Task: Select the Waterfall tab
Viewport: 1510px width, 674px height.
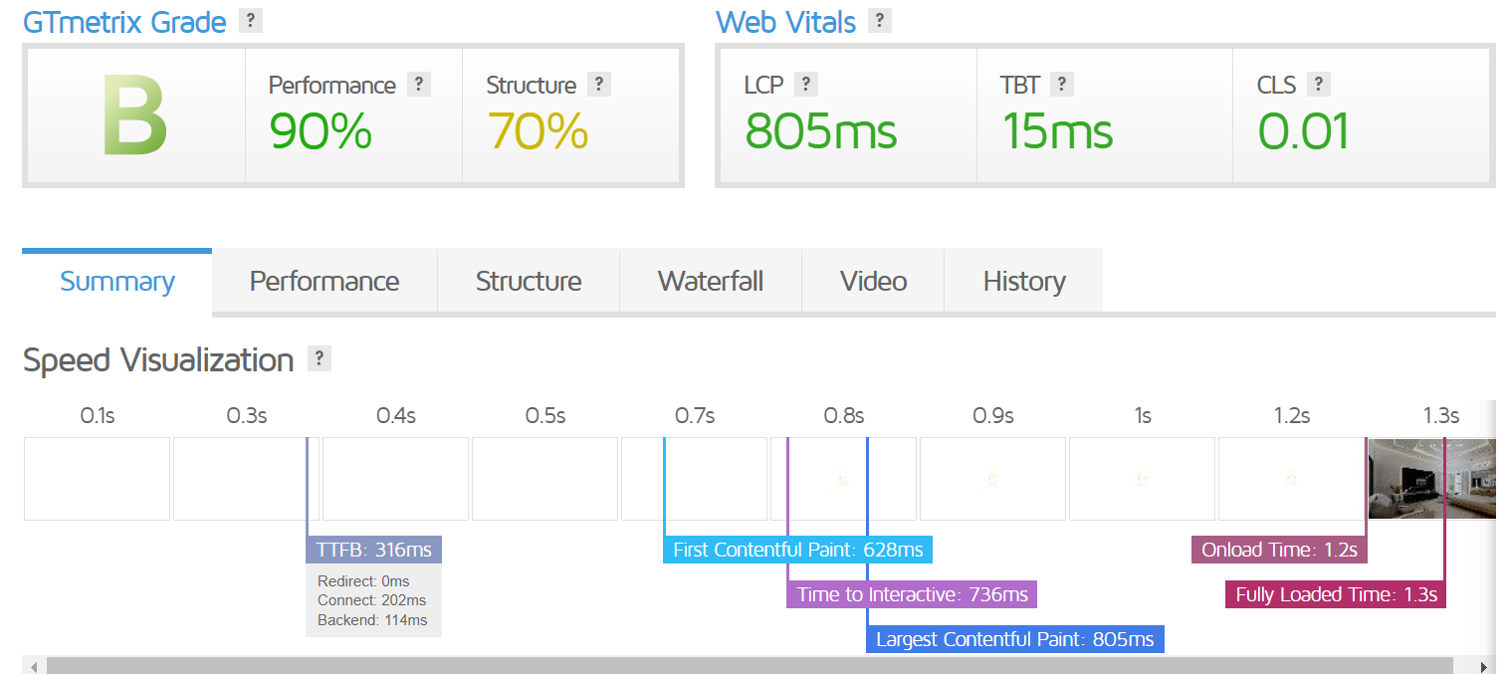Action: click(x=711, y=282)
